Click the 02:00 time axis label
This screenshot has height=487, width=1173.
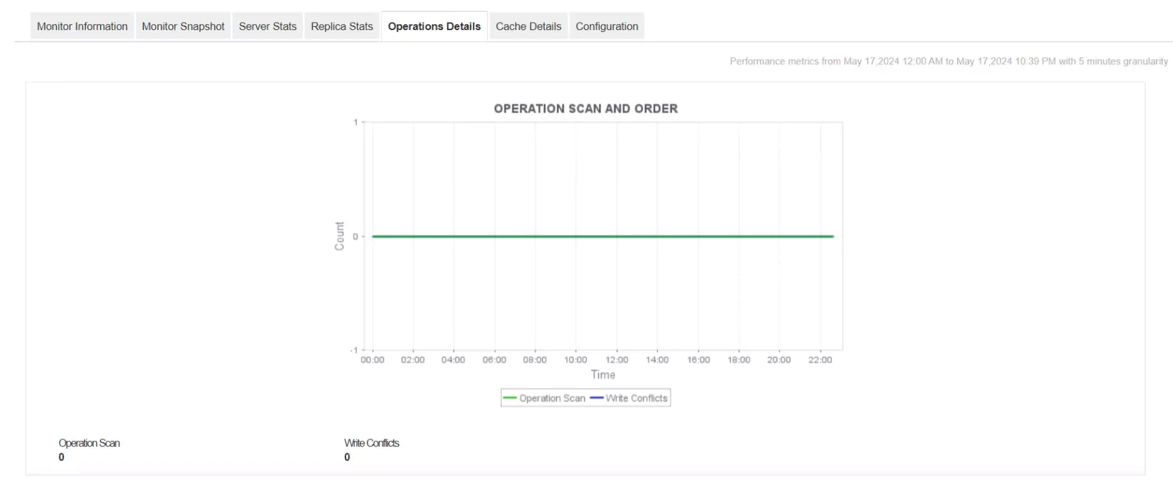coord(413,360)
